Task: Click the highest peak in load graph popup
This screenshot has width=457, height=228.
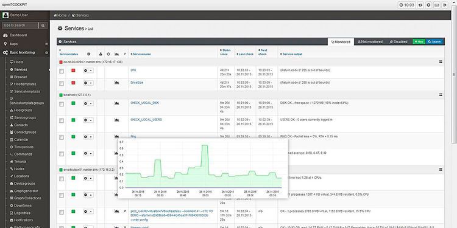Action: pyautogui.click(x=205, y=145)
